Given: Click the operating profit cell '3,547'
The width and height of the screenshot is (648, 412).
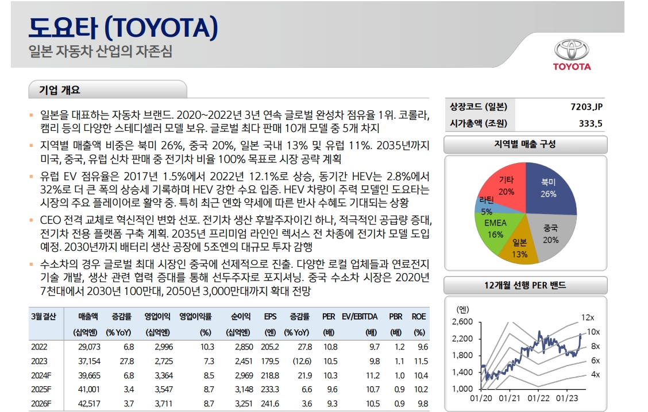Looking at the screenshot, I should coord(164,389).
